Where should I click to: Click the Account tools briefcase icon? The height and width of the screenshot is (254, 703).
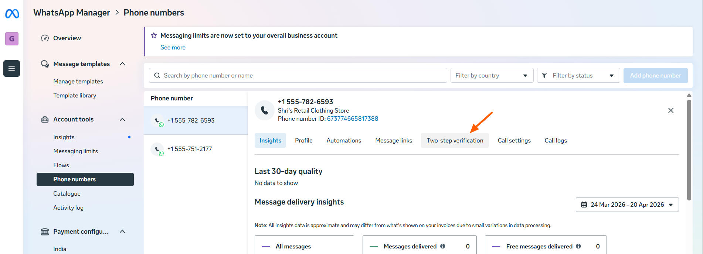[45, 119]
